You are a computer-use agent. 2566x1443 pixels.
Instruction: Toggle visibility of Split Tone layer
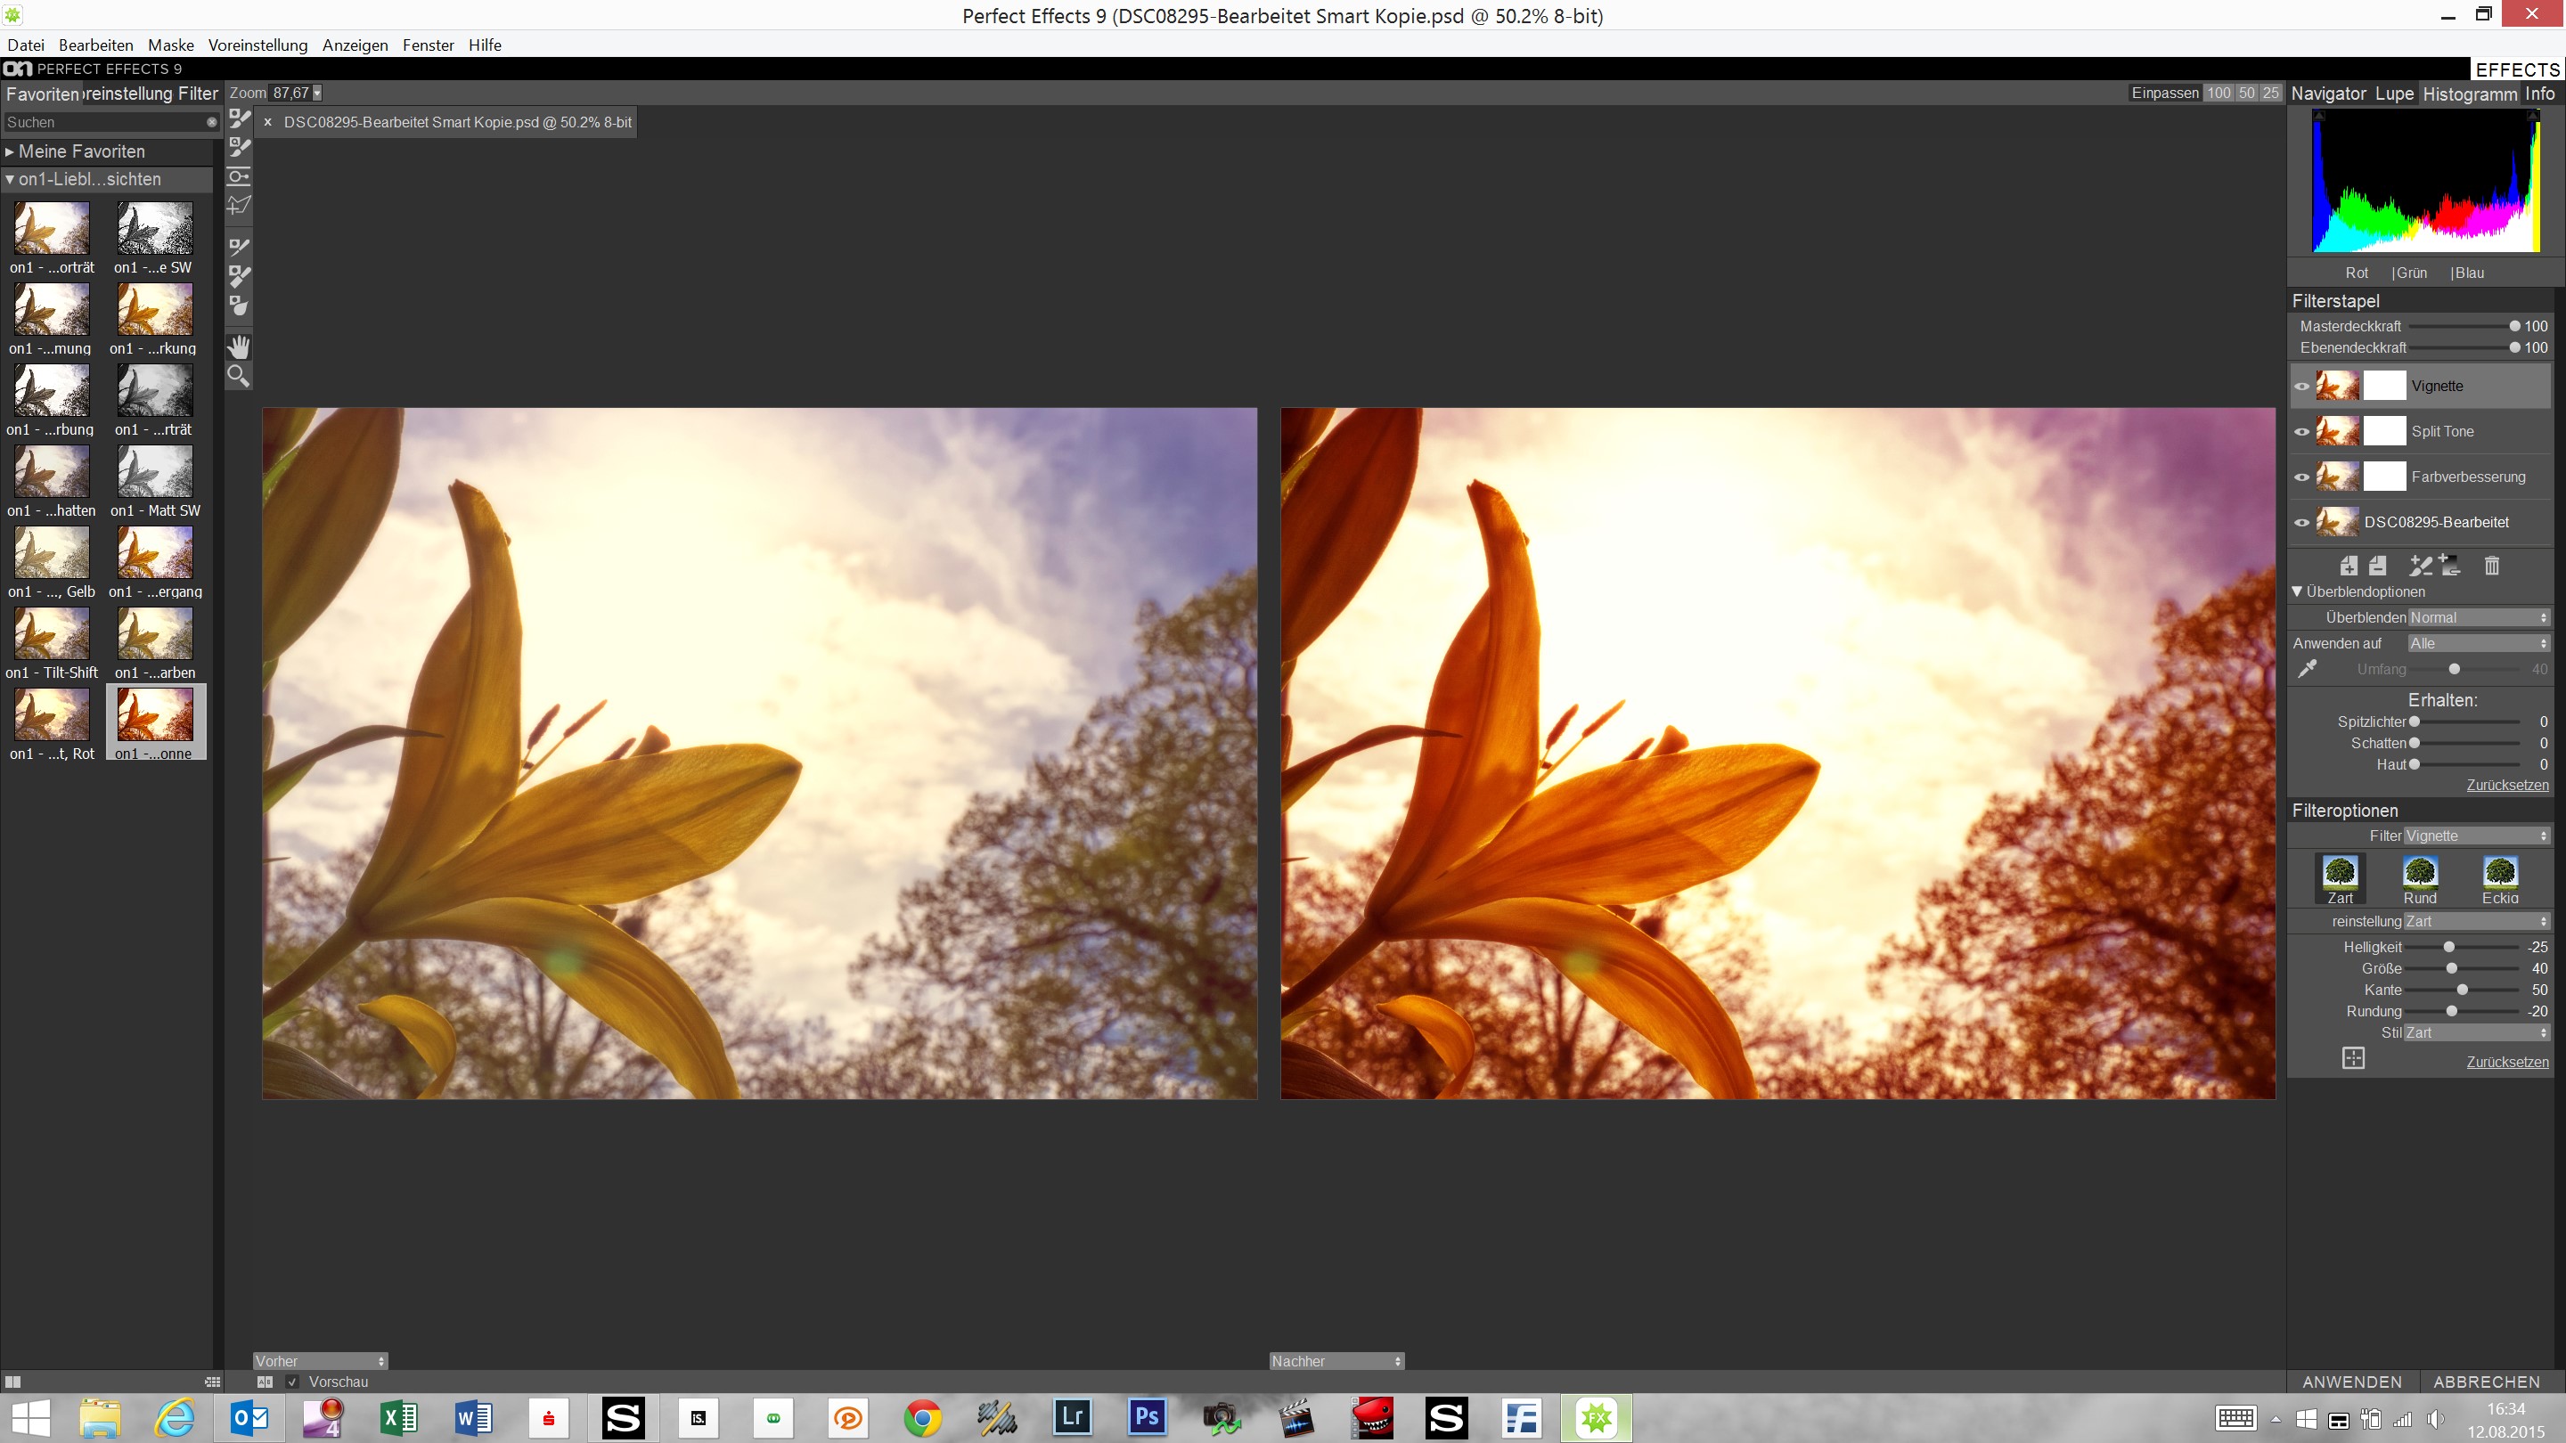click(2301, 432)
